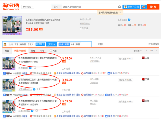The image size is (161, 121).
Task: Click 直通车 icon with PC(56)
Action: point(106,116)
